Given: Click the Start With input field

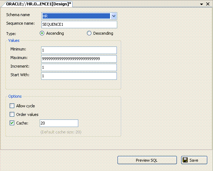Looking at the screenshot, I should [x=79, y=76].
